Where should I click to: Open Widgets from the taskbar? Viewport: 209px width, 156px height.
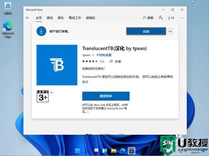click(104, 151)
